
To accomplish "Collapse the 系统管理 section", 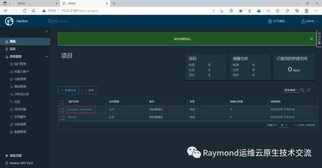I will [x=47, y=57].
